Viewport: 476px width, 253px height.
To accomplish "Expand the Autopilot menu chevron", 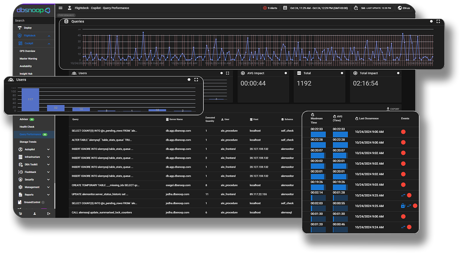I will tap(48, 149).
